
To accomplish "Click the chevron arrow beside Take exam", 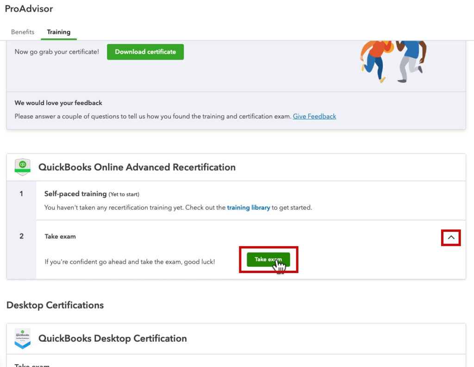I will point(450,237).
